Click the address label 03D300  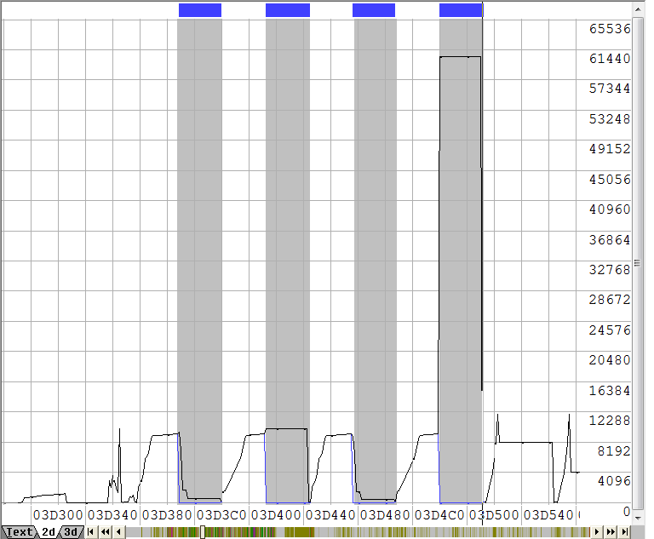pyautogui.click(x=58, y=515)
